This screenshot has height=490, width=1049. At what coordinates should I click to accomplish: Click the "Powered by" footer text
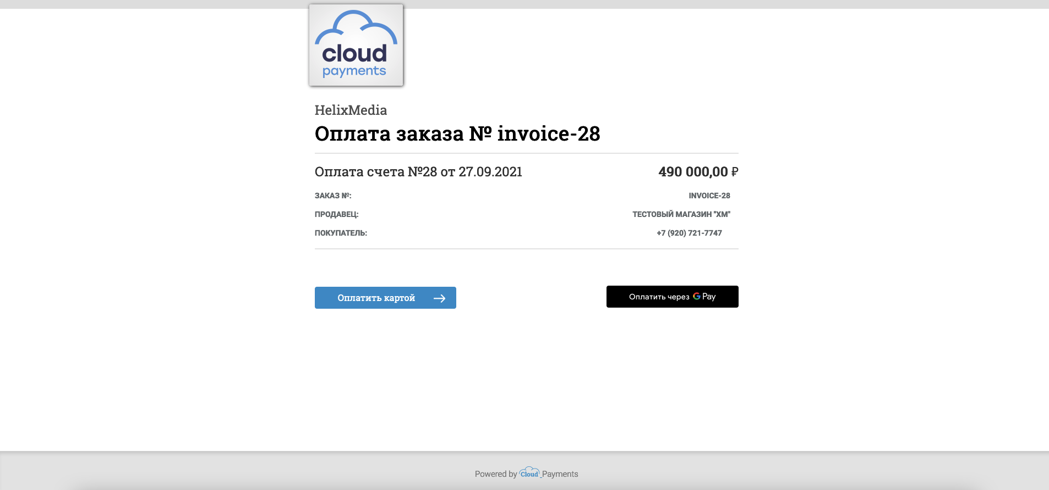496,474
